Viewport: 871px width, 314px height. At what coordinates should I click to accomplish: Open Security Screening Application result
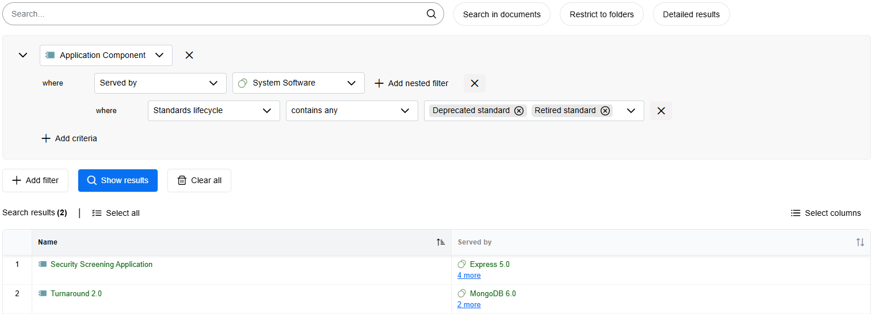pyautogui.click(x=101, y=265)
